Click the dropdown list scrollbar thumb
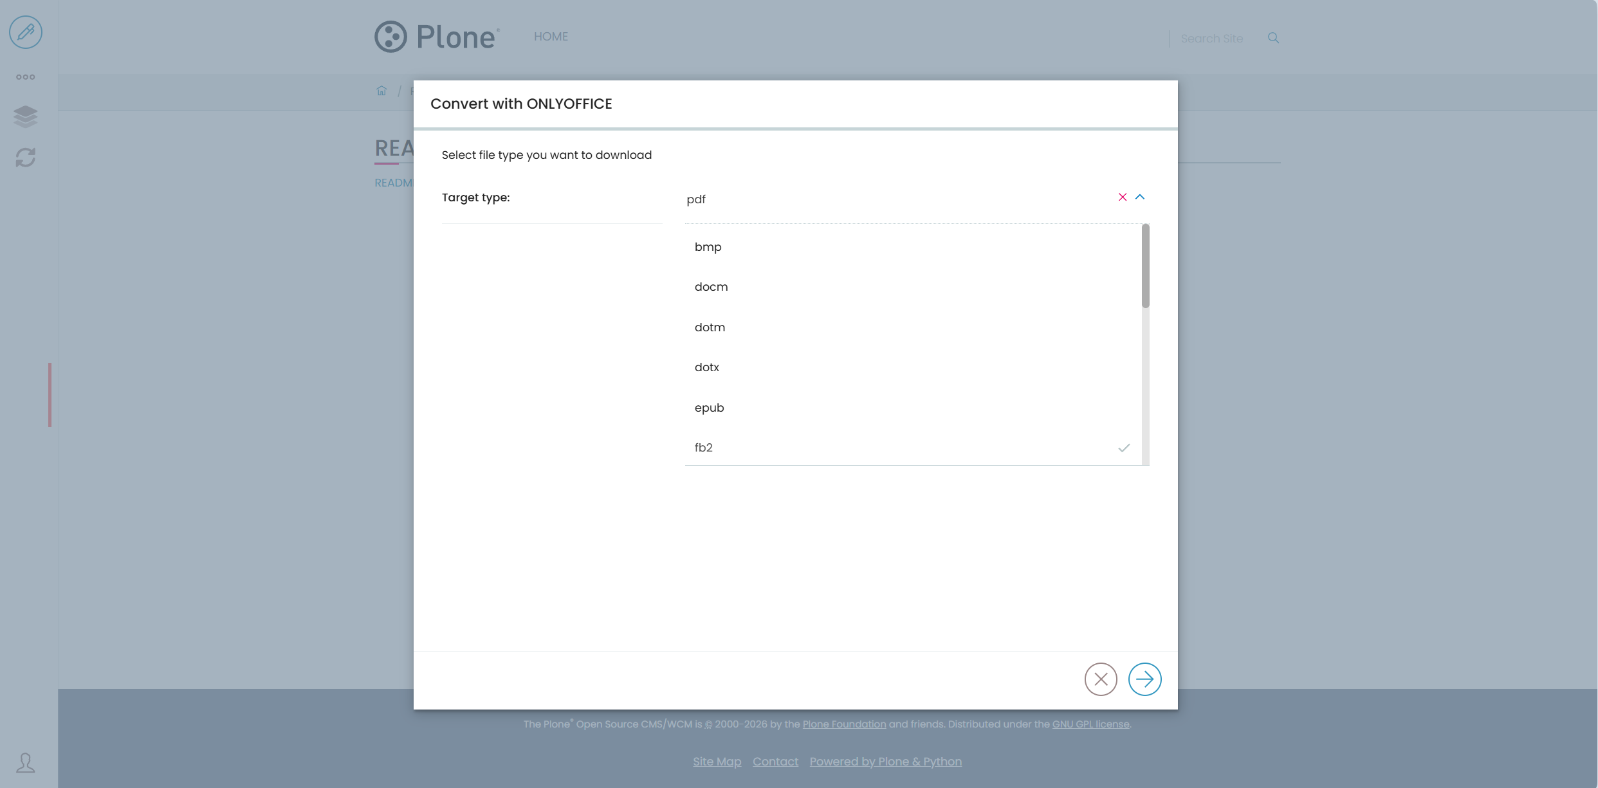Screen dimensions: 1598x788 tap(1146, 266)
